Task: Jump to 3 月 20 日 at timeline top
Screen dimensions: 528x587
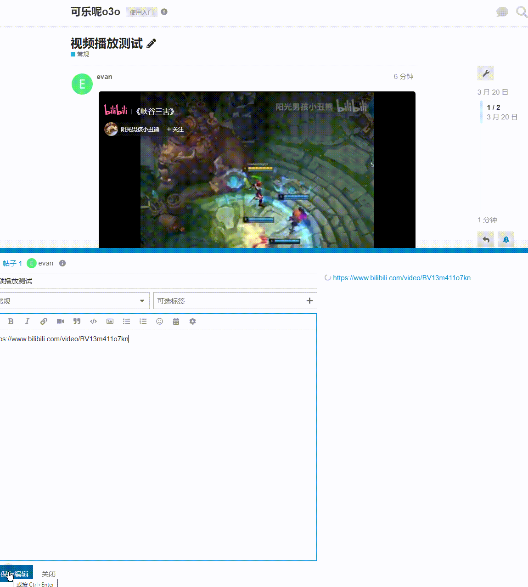Action: (x=493, y=92)
